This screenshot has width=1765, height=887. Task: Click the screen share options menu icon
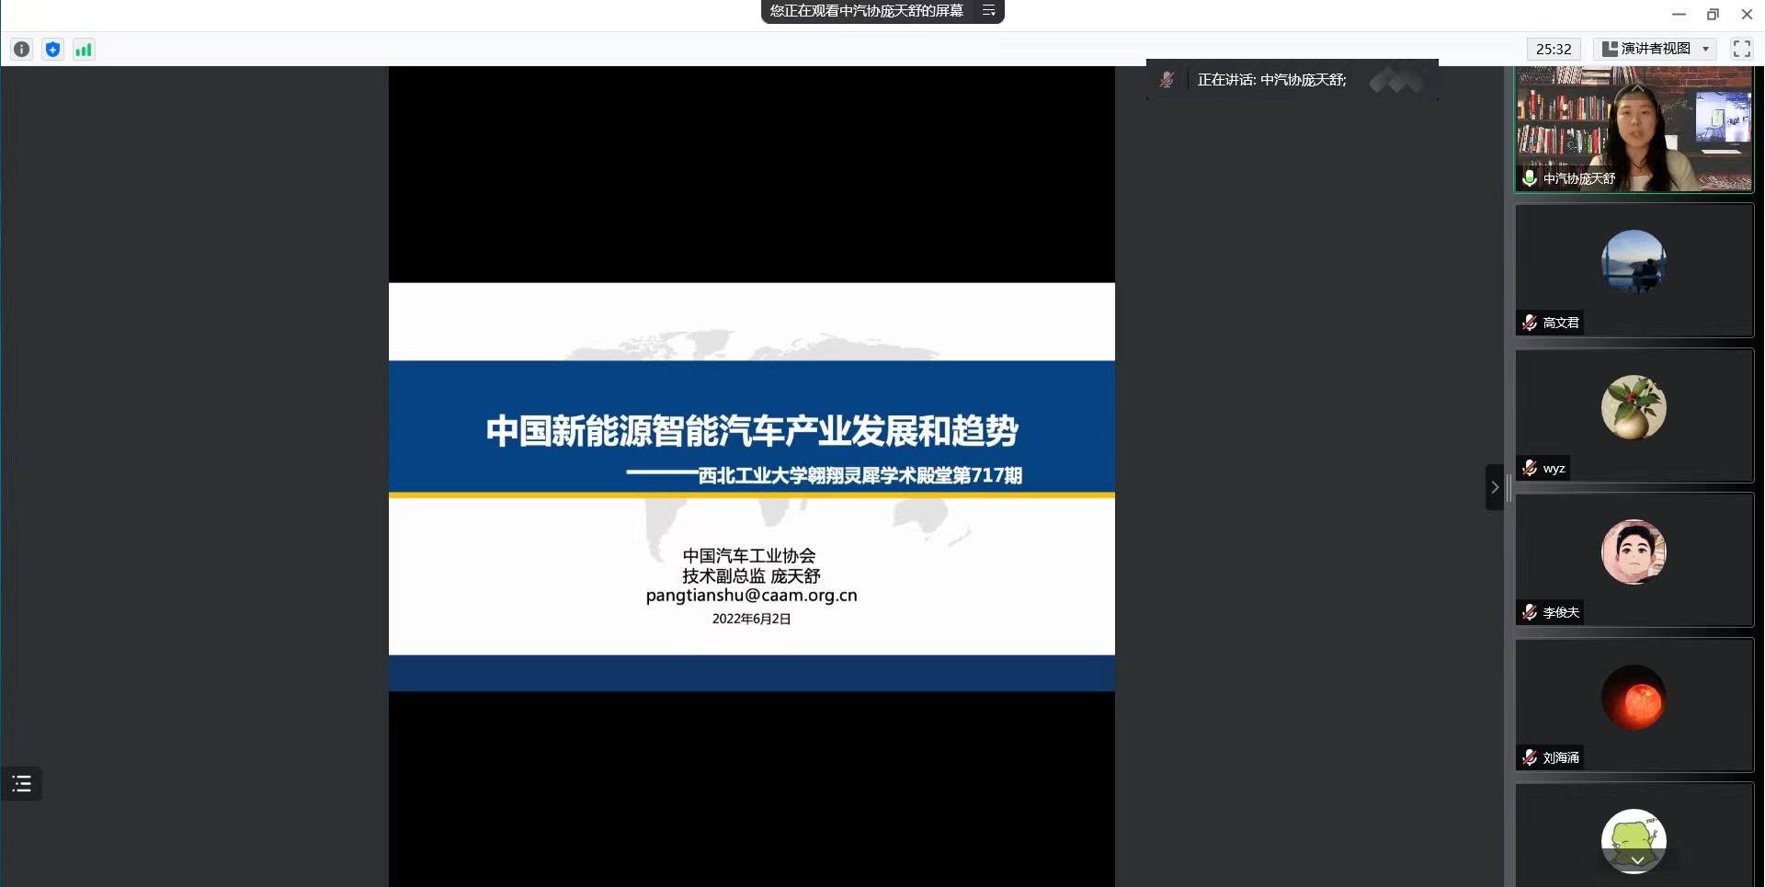tap(989, 11)
